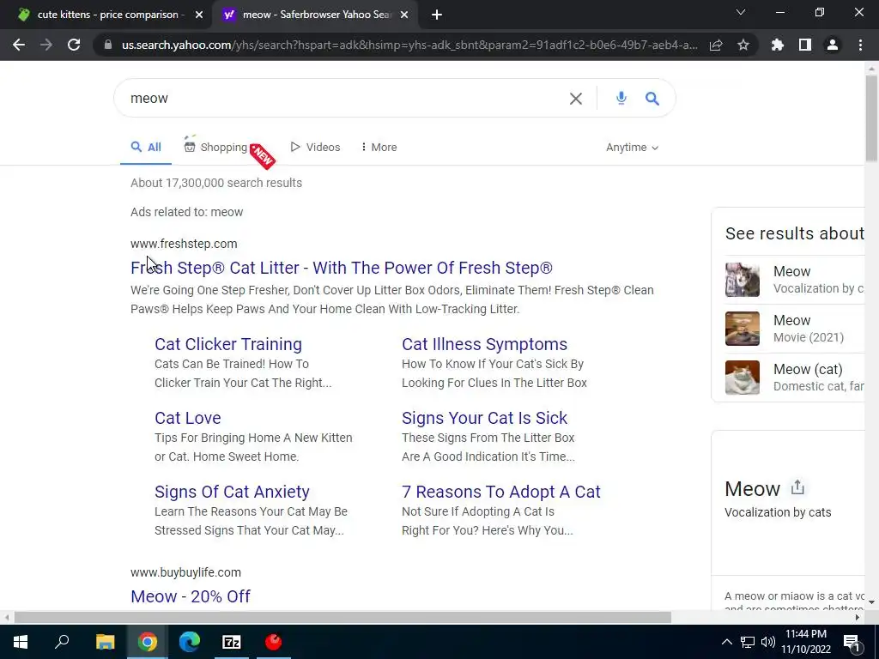Open Signs Of Cat Anxiety link
The image size is (879, 659).
coord(232,492)
